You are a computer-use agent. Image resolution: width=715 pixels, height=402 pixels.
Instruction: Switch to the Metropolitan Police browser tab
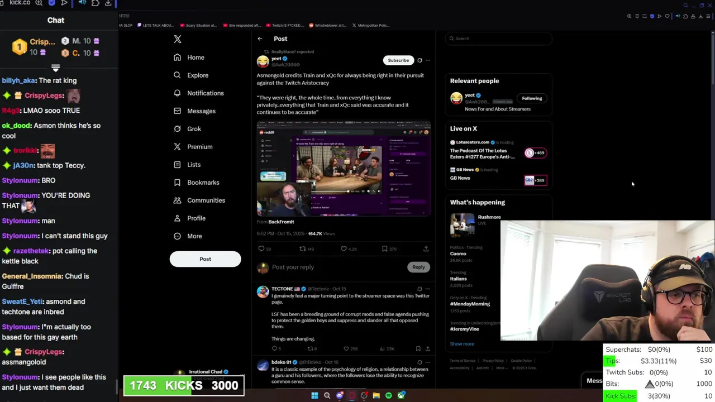click(371, 25)
